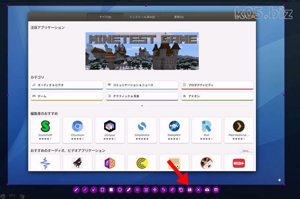The image size is (300, 199).
Task: Open the red RED play-button app card
Action: click(x=239, y=163)
